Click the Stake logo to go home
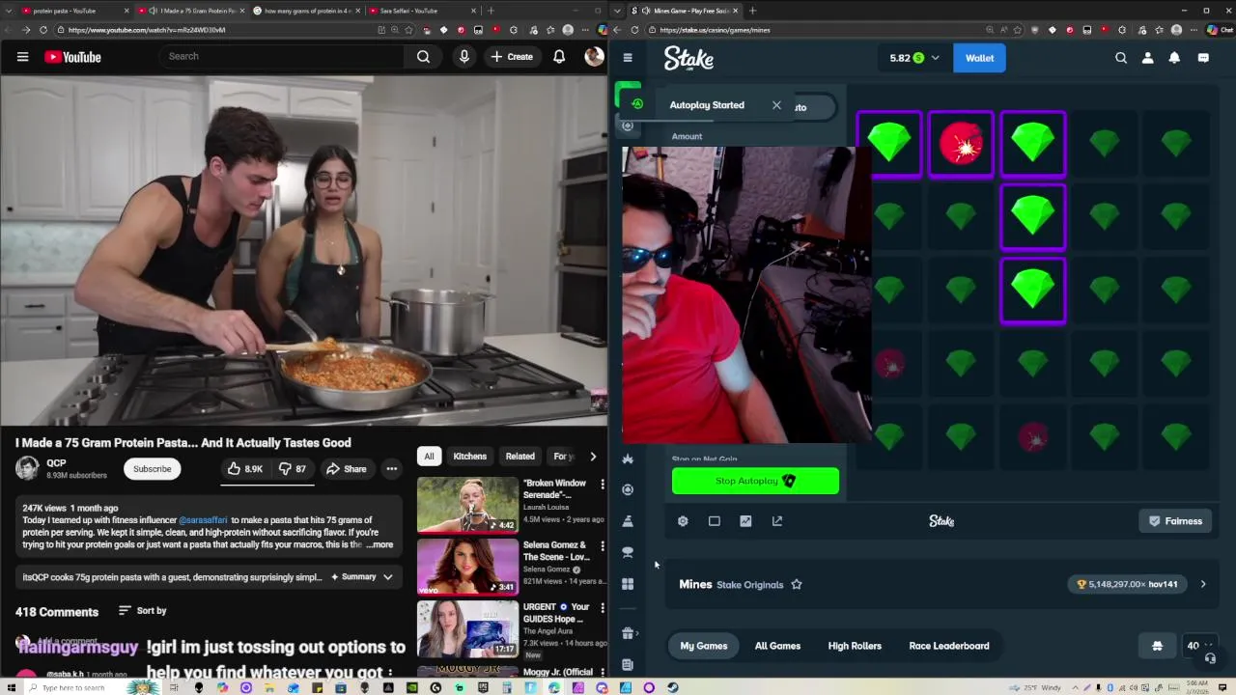Viewport: 1236px width, 695px height. pos(688,58)
